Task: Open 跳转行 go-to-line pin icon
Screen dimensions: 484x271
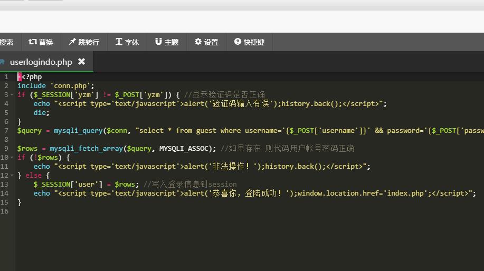Action: (x=72, y=42)
